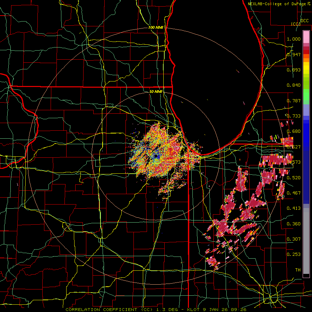Click the 50 NMI range ring label
The height and width of the screenshot is (312, 312).
[x=156, y=92]
